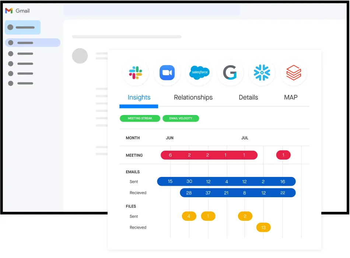350x258 pixels.
Task: Select the MAP tab
Action: tap(291, 97)
